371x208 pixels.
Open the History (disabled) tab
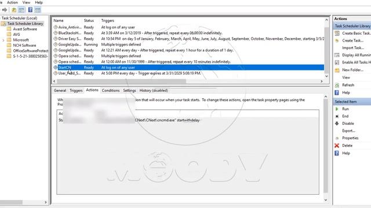pyautogui.click(x=154, y=91)
